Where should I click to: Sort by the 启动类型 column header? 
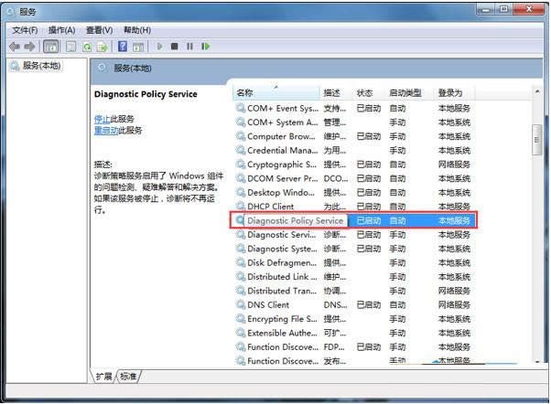pos(409,92)
